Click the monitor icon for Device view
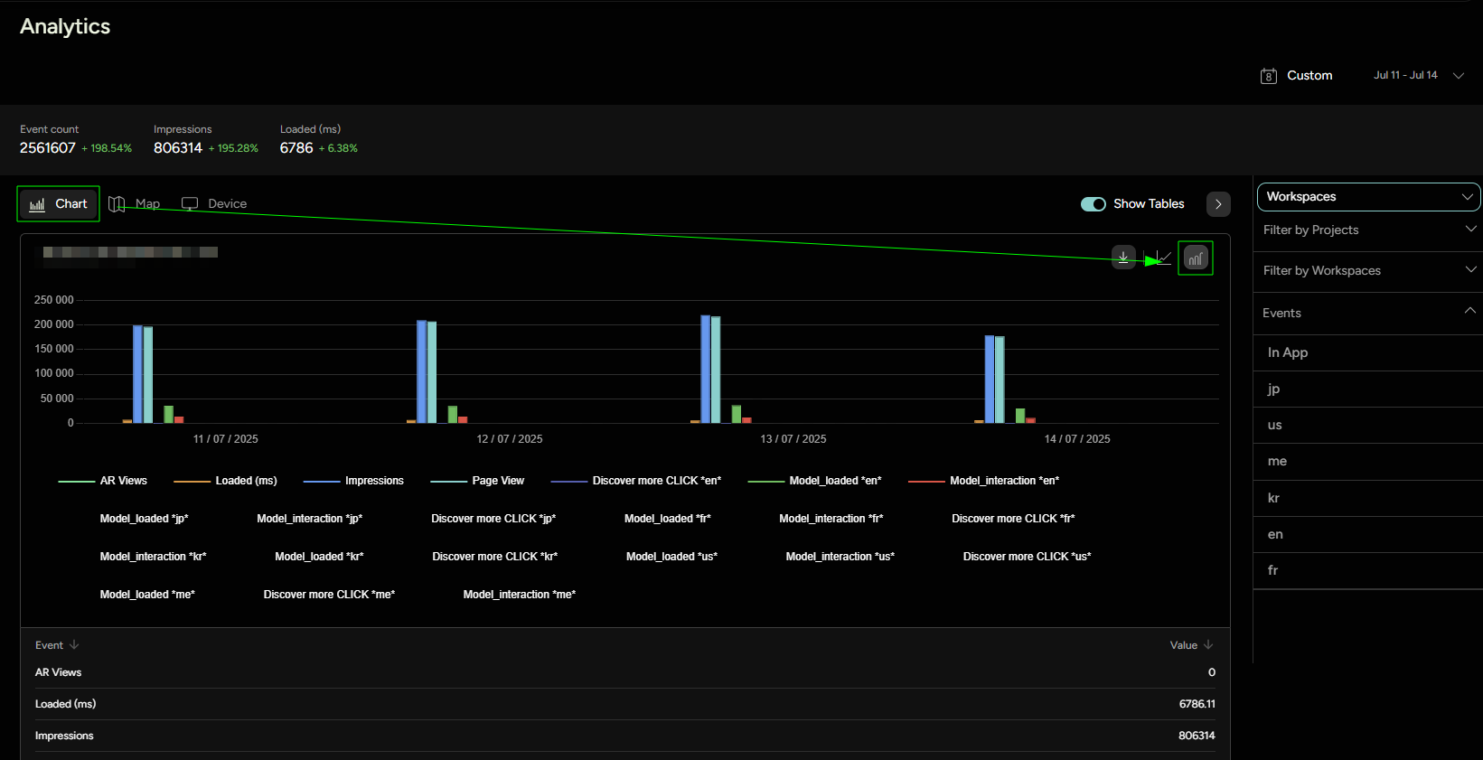Image resolution: width=1483 pixels, height=760 pixels. tap(190, 204)
